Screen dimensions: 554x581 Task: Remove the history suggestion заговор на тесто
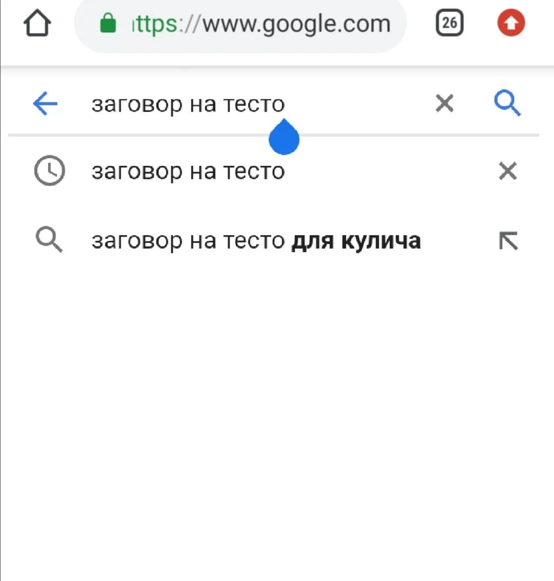(508, 171)
